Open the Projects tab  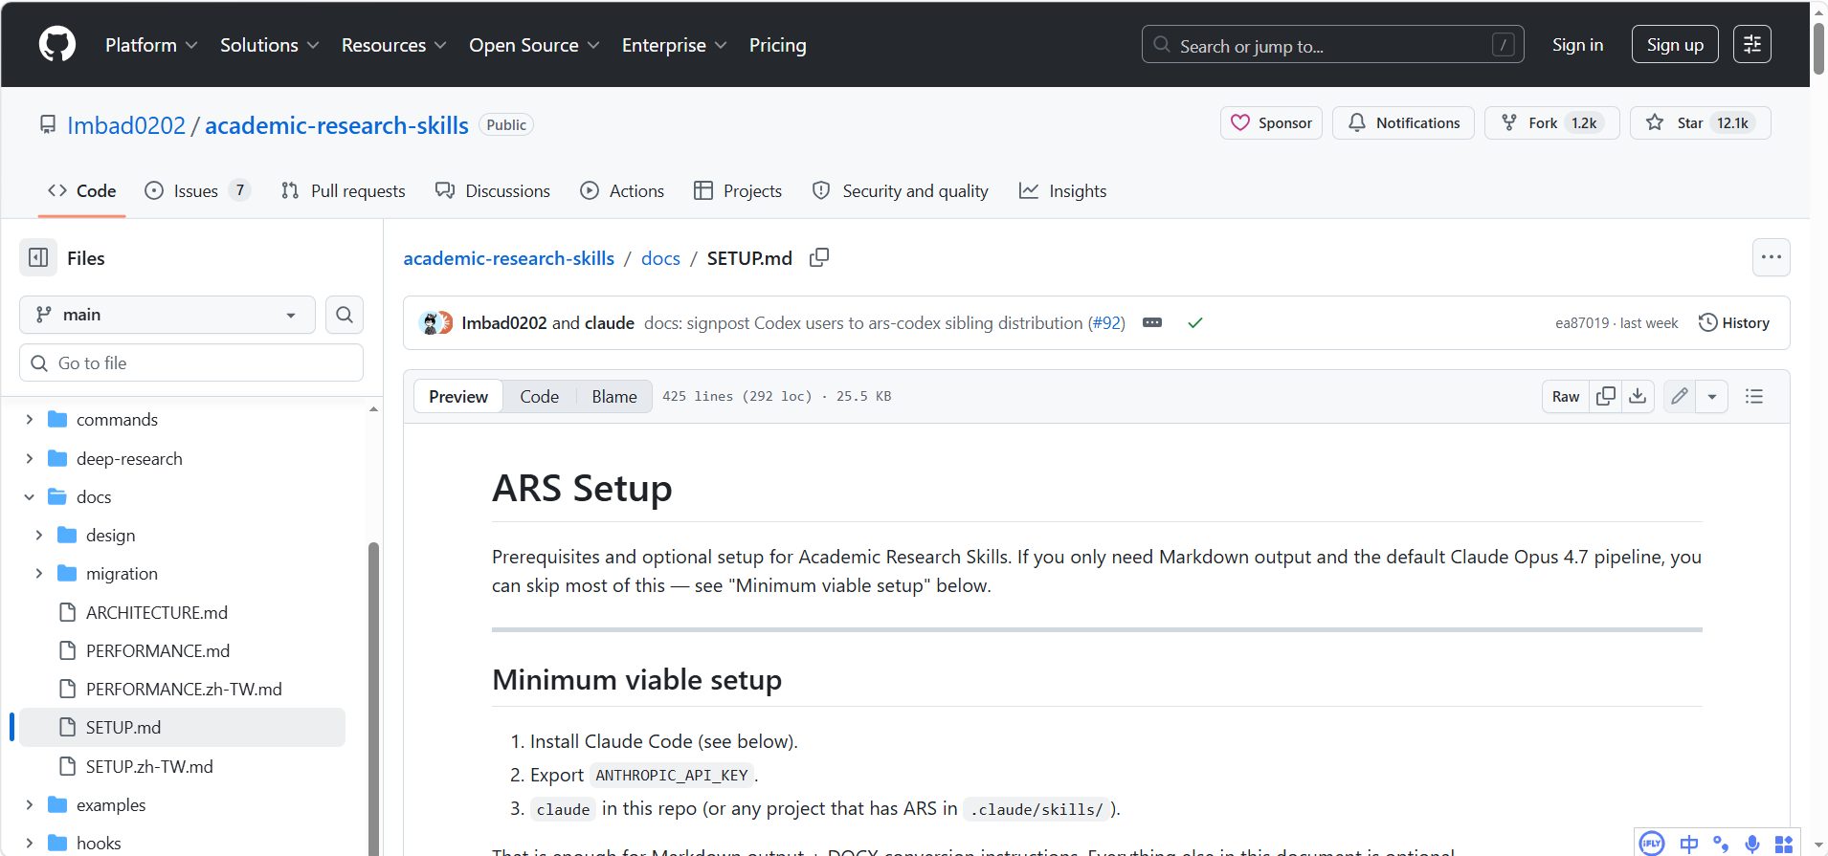[x=738, y=191]
